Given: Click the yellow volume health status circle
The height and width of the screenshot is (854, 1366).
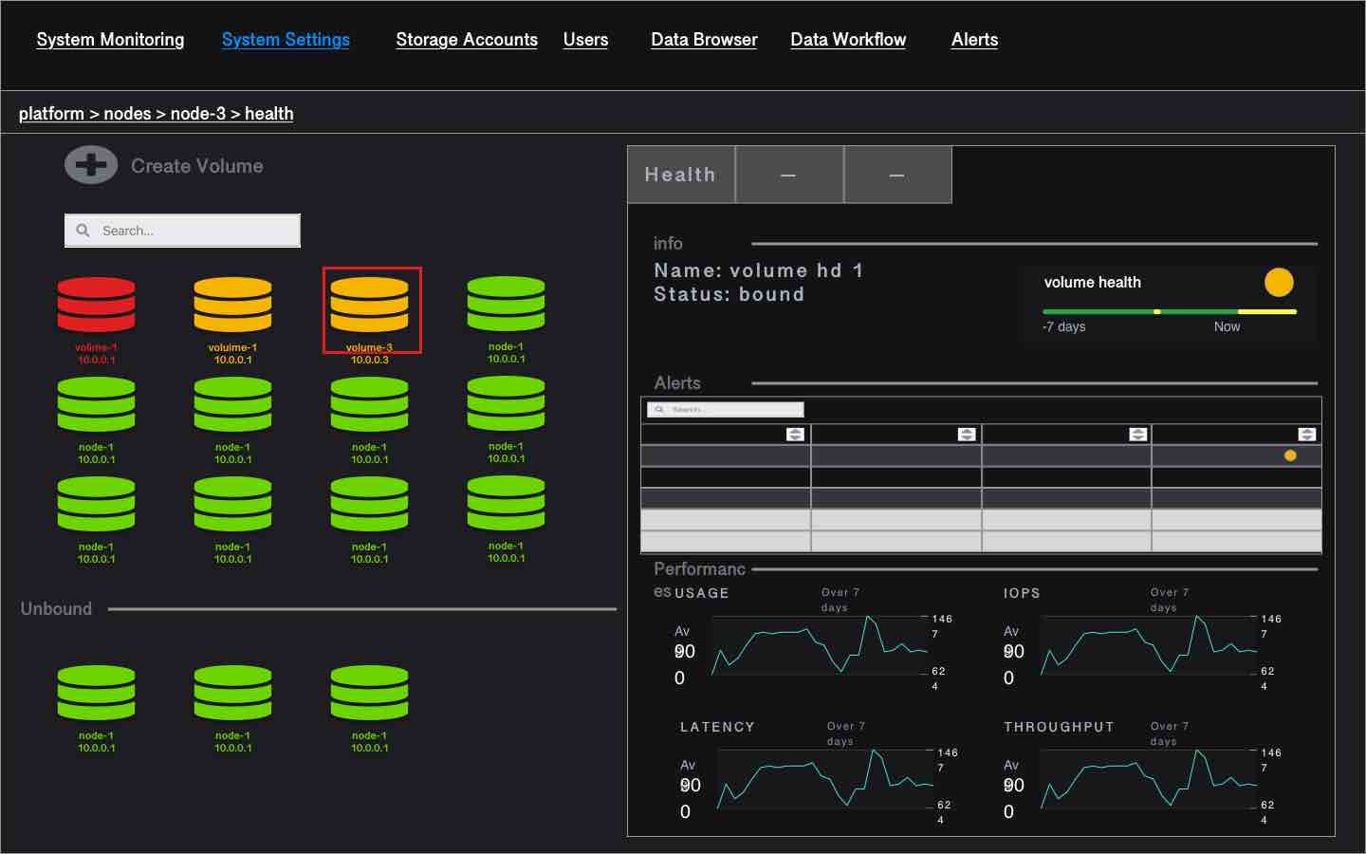Looking at the screenshot, I should click(x=1279, y=282).
